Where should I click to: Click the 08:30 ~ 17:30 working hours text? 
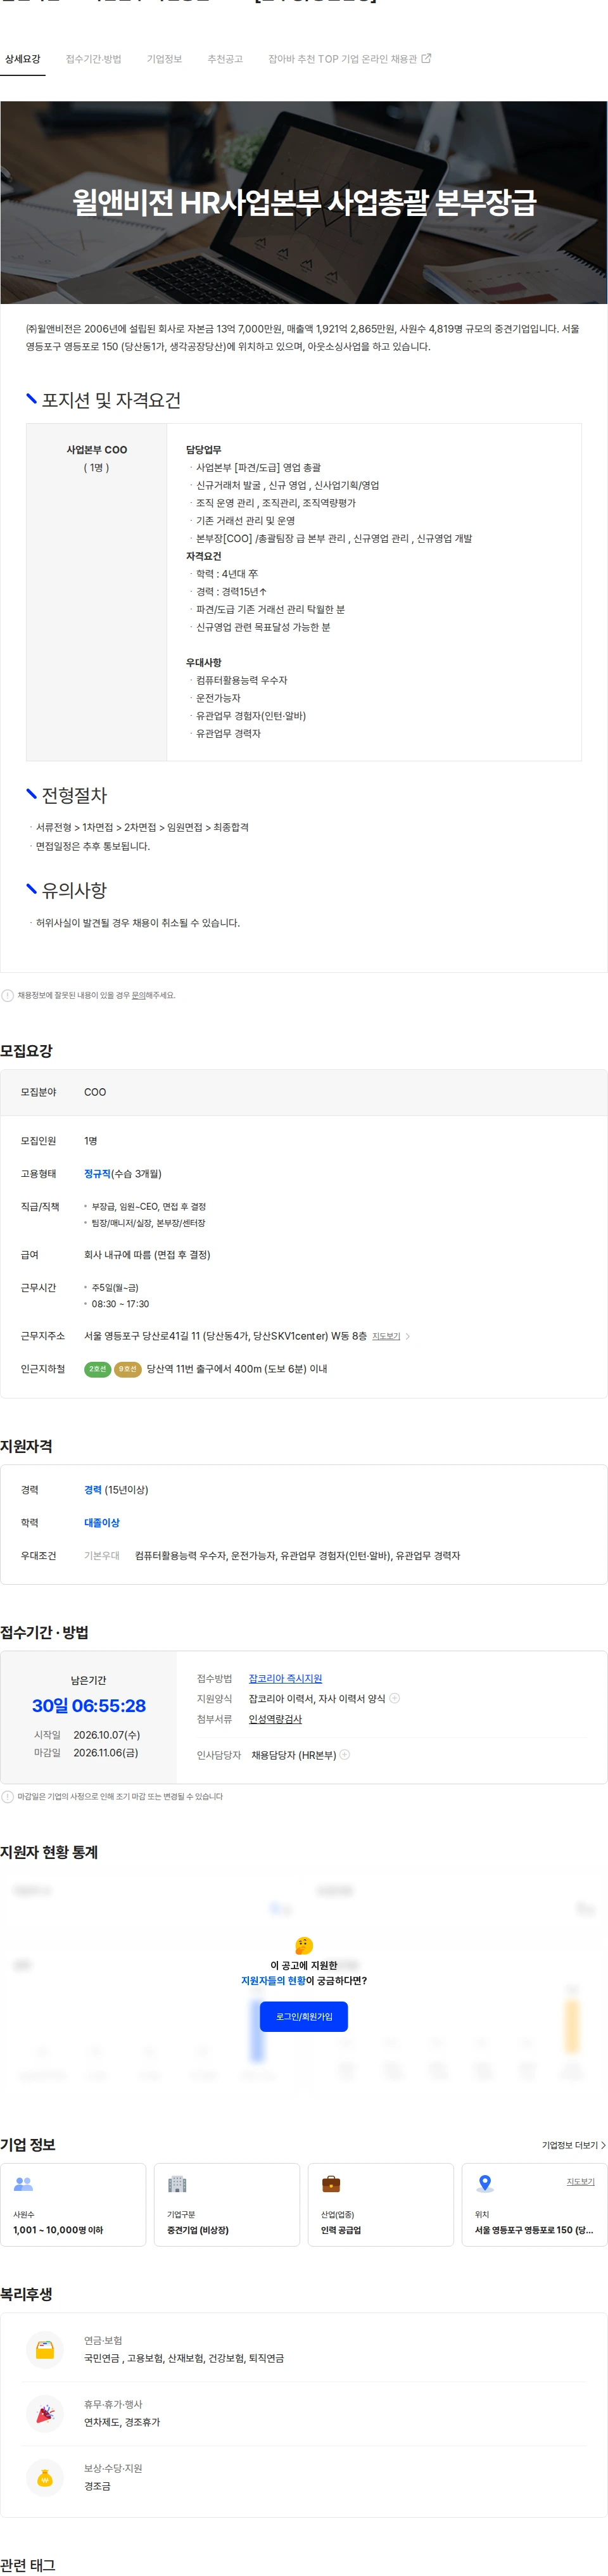[120, 1304]
